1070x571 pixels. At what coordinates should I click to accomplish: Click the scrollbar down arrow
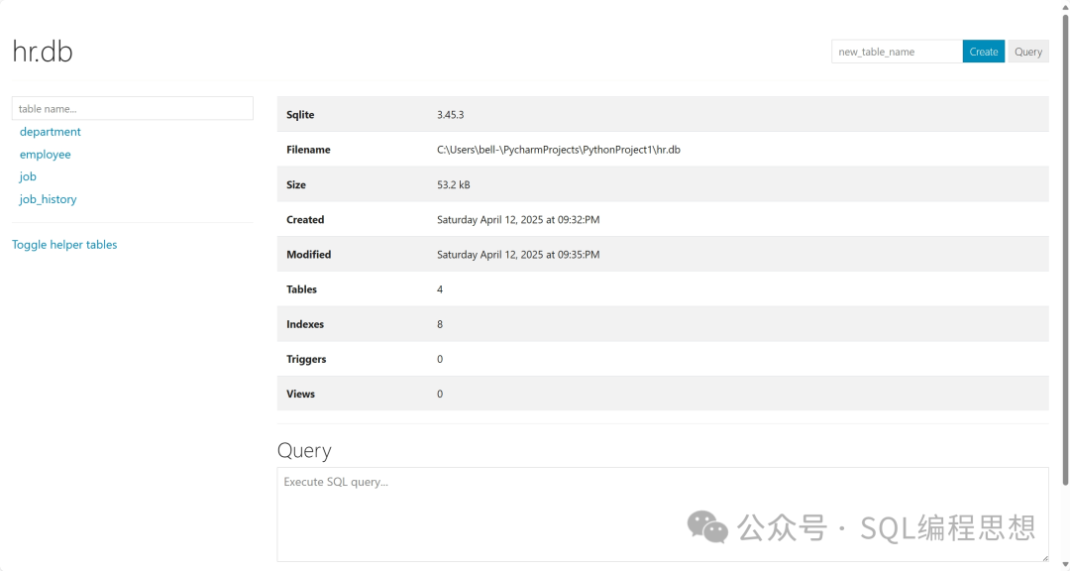tap(1064, 564)
